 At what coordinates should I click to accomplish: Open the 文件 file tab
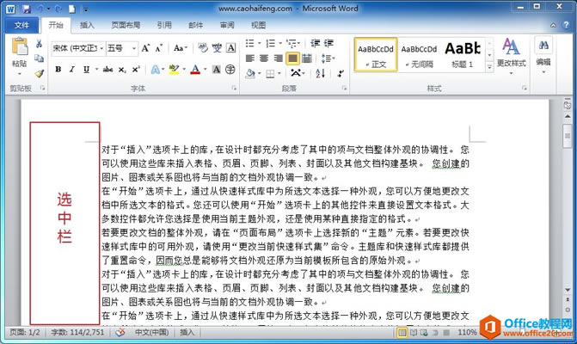(21, 25)
